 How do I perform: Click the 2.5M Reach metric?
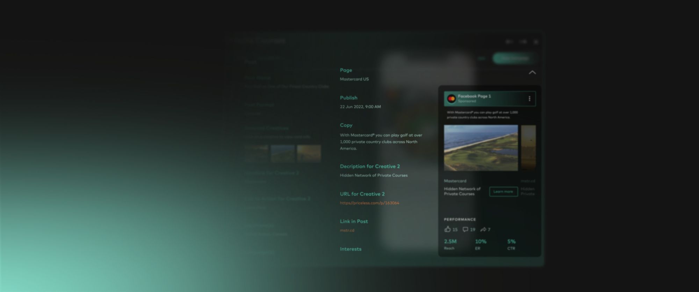tap(450, 242)
